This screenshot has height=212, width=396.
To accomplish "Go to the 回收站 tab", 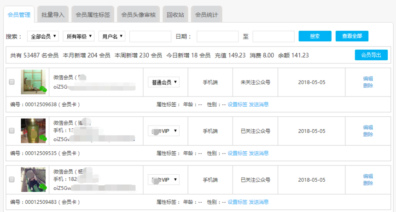I will pos(175,15).
